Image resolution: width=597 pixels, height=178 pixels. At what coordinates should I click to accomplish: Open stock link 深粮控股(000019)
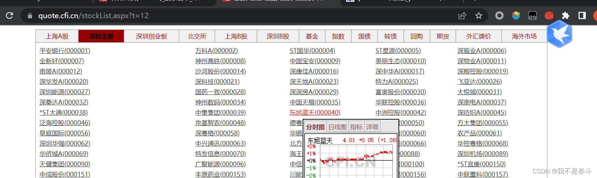point(483,71)
